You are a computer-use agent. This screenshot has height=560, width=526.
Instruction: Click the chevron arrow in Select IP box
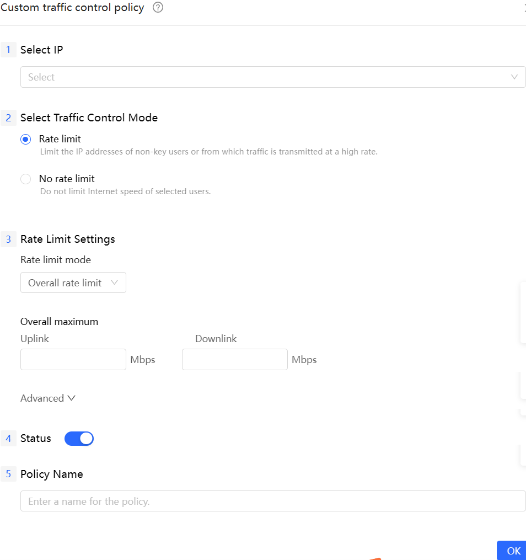[x=514, y=77]
